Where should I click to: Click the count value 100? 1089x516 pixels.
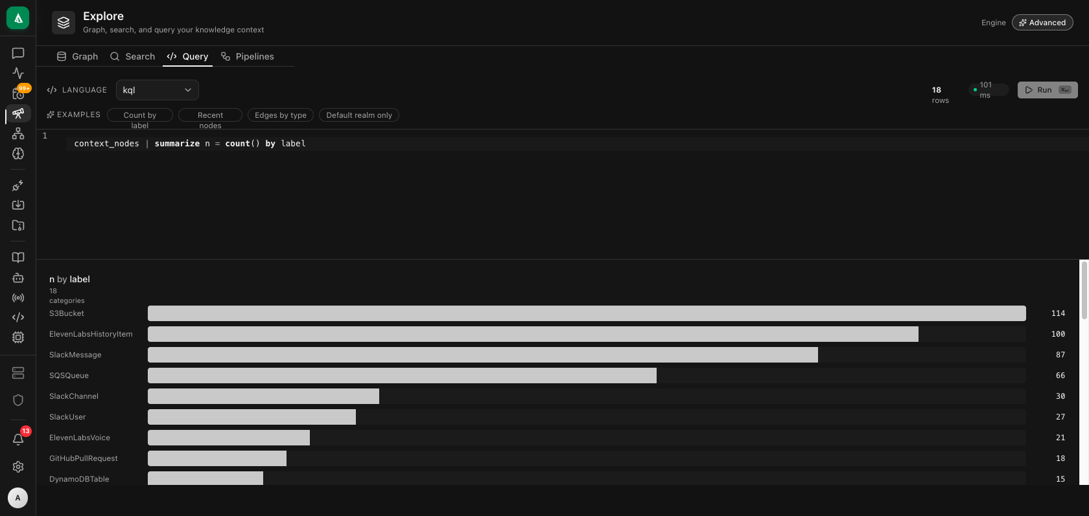[1058, 334]
